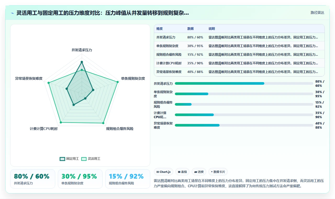Click the Chart.js tag chip
This screenshot has height=199, width=335.
pyautogui.click(x=164, y=172)
